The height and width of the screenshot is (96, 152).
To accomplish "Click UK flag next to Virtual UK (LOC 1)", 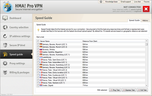I will tap(41, 80).
